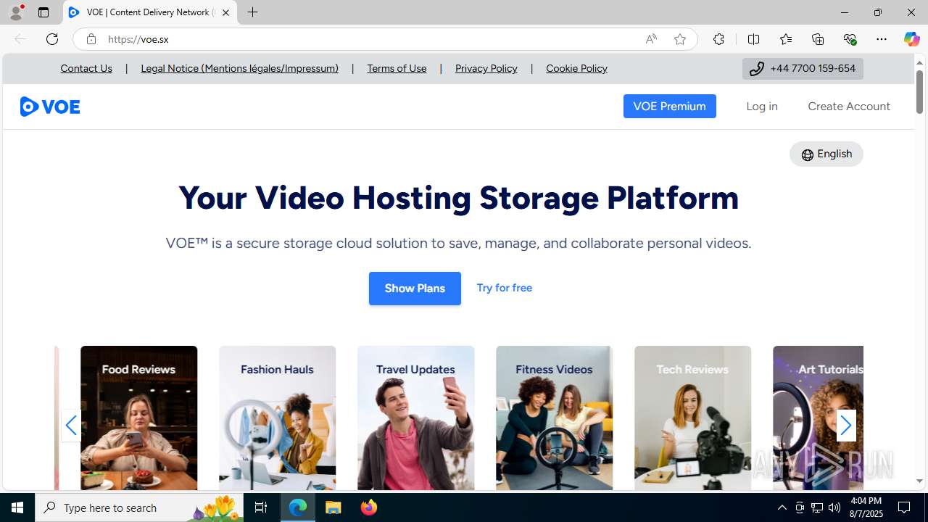Launch Firefox from taskbar
Viewport: 928px width, 522px height.
point(369,507)
